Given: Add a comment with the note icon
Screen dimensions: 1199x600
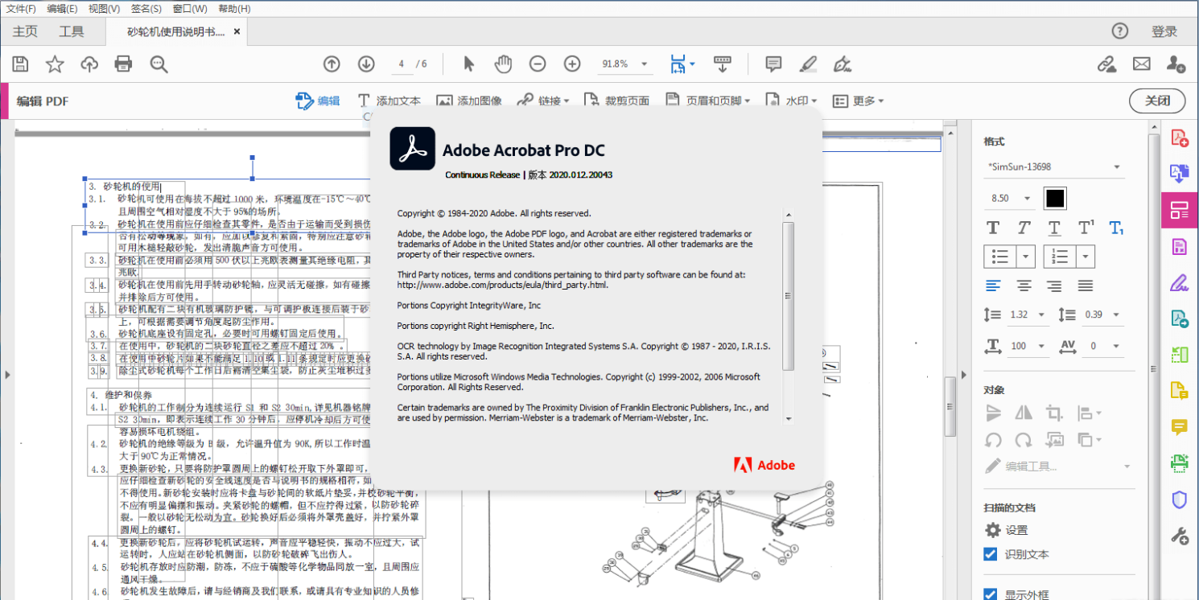Looking at the screenshot, I should 773,64.
